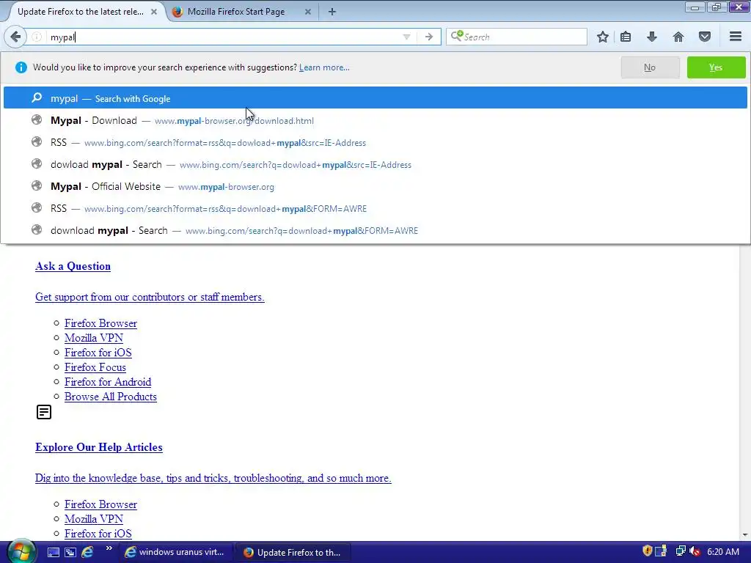The width and height of the screenshot is (751, 563).
Task: Click Show Desktop quick launch icon
Action: 53,553
